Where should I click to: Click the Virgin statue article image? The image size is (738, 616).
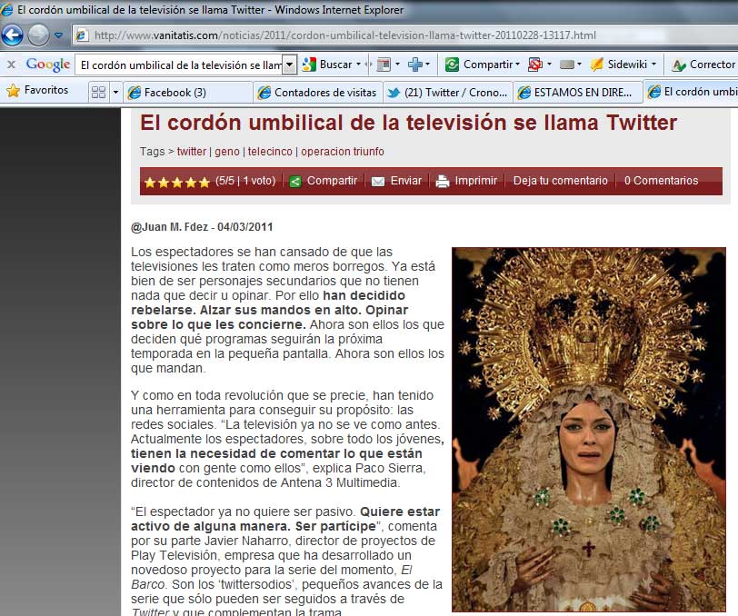[x=589, y=429]
